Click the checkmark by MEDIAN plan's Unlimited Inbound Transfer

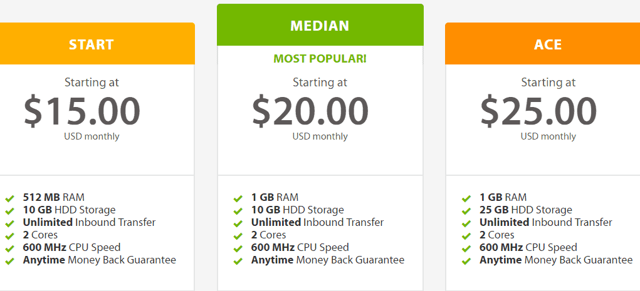(x=238, y=224)
